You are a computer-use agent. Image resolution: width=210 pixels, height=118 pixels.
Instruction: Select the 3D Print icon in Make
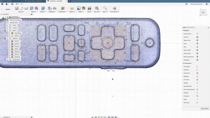click(x=89, y=9)
